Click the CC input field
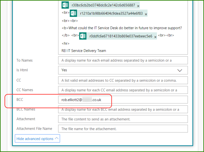 pos(123,80)
